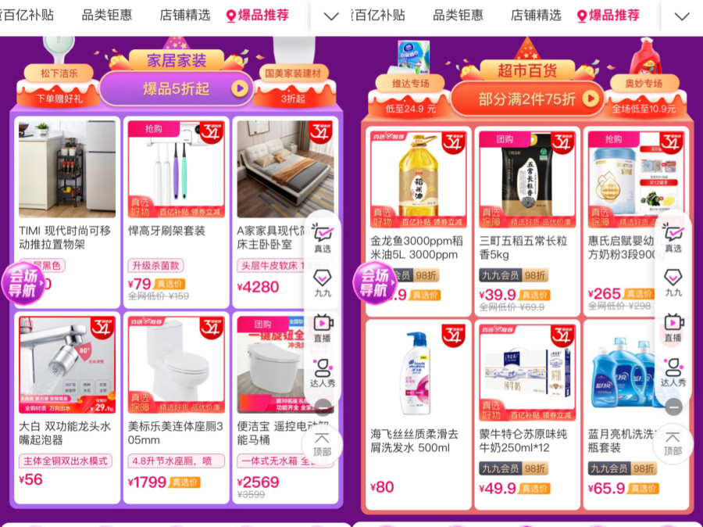The height and width of the screenshot is (527, 703).
Task: Open left 会场导航 floating bubble
Action: pos(23,283)
